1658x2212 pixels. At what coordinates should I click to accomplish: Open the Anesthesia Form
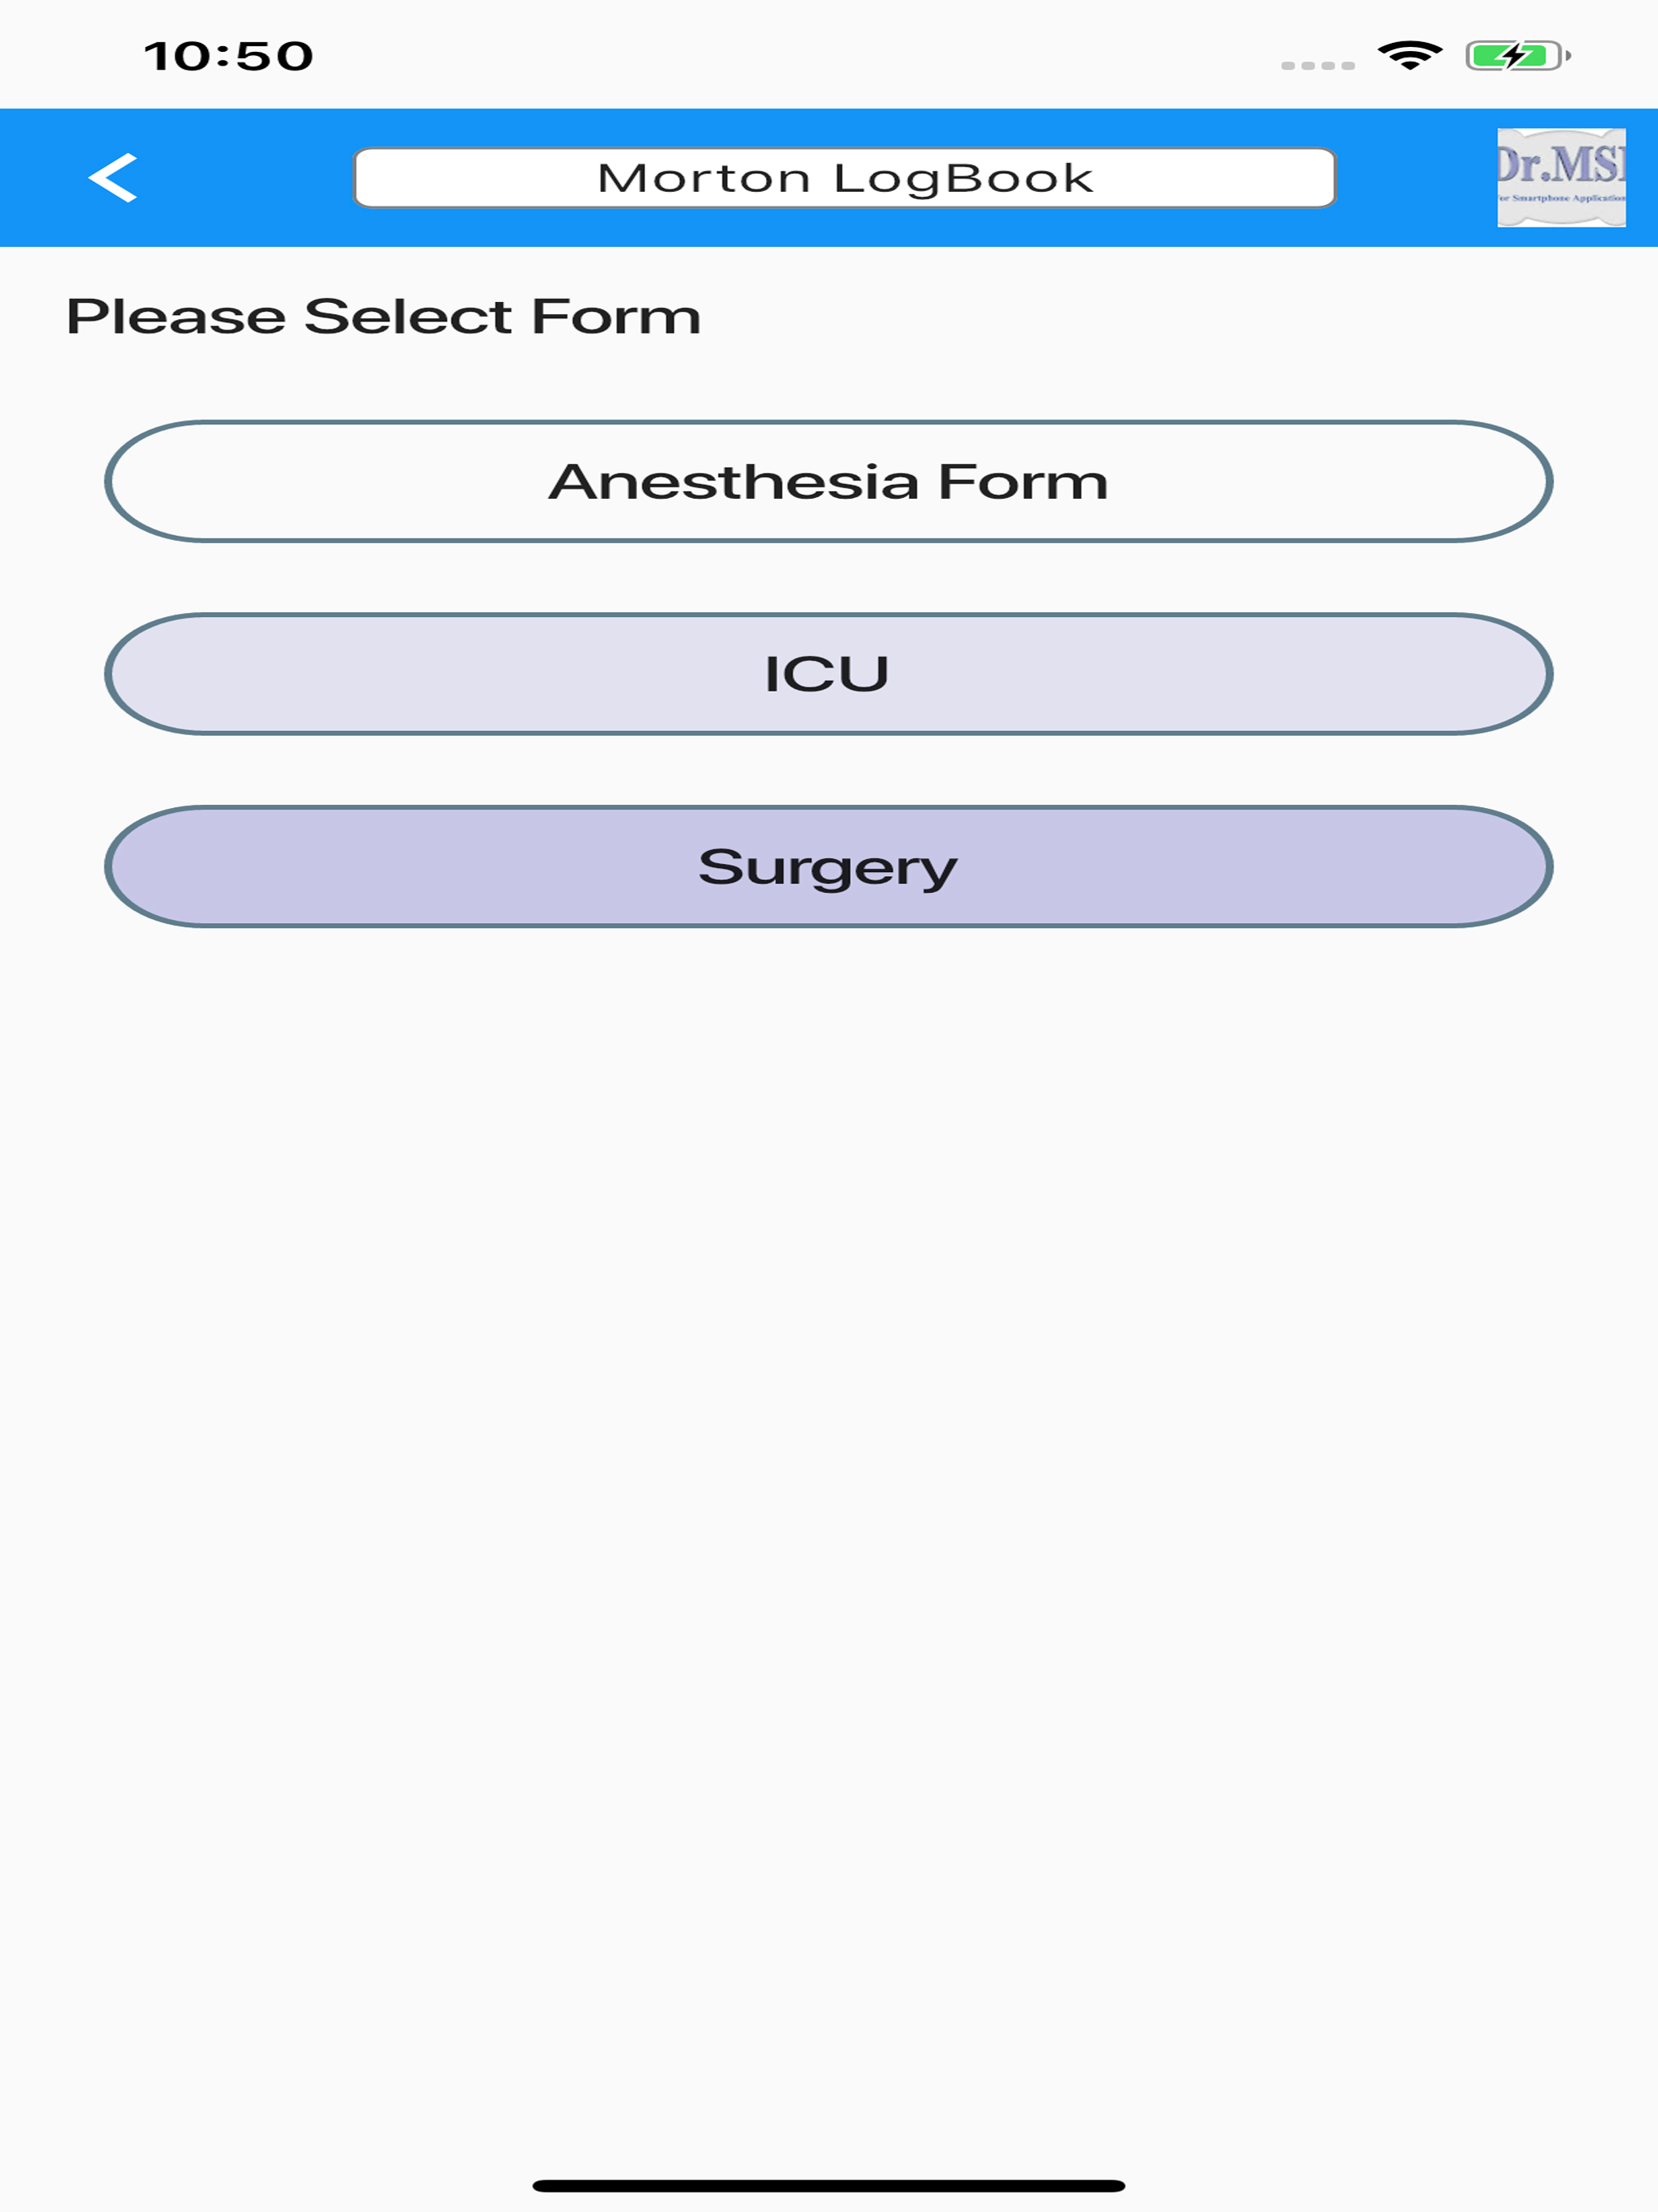tap(828, 482)
